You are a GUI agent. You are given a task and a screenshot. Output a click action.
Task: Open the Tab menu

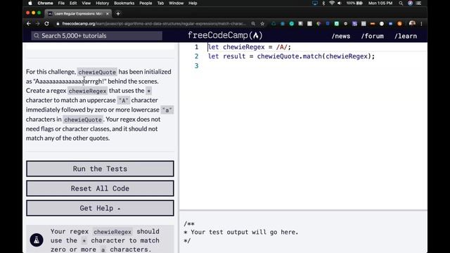(160, 3)
